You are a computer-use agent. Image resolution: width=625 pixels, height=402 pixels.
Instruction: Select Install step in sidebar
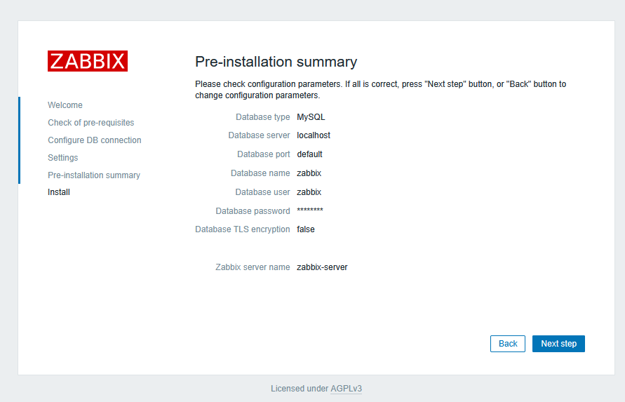[59, 192]
